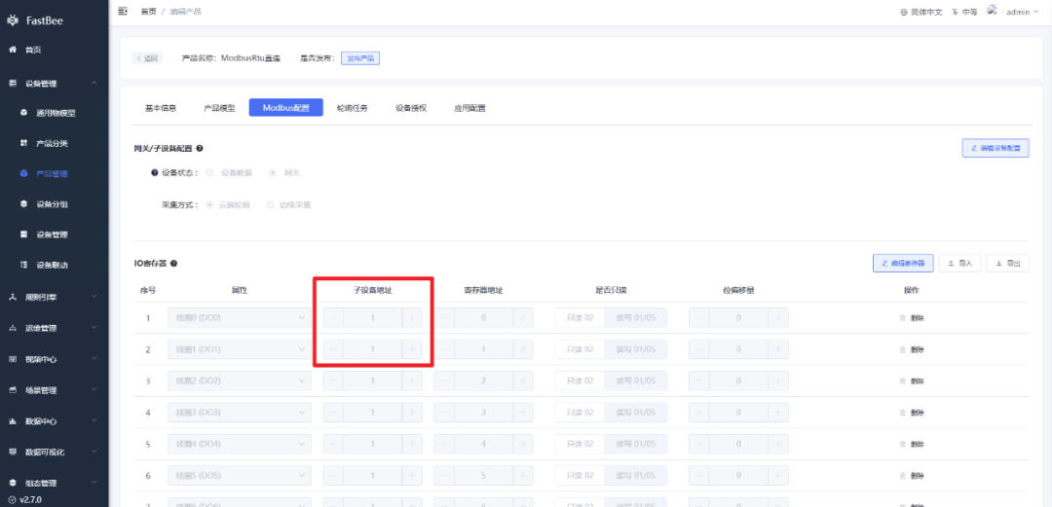Increase register address in row 3

(523, 380)
